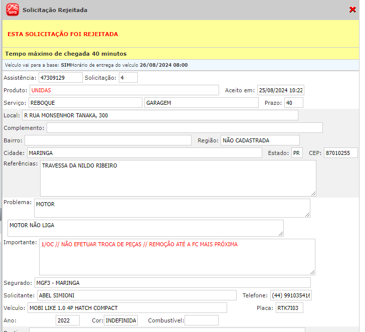Click the Cor field showing INDEFINIDA

(x=120, y=320)
